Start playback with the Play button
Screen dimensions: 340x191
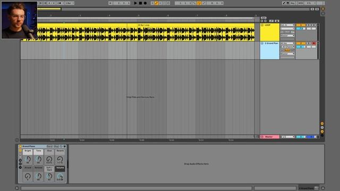(x=135, y=3)
